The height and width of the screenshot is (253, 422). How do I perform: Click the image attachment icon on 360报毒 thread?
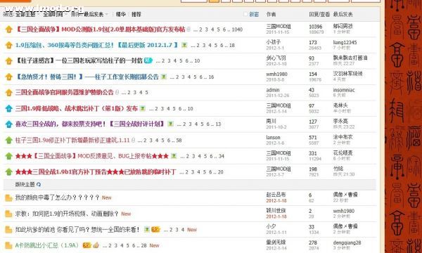pos(184,45)
